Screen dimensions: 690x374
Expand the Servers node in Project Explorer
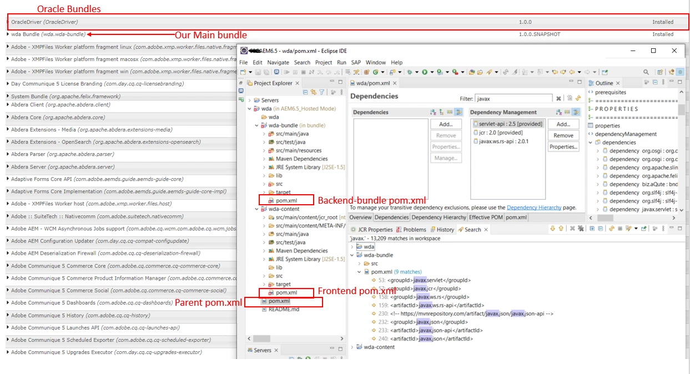250,100
